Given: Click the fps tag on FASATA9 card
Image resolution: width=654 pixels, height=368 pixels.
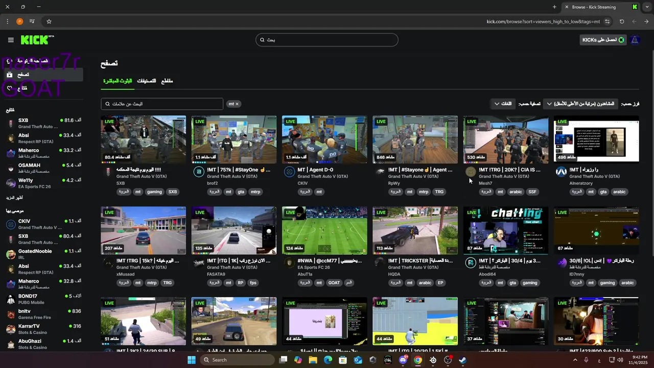Looking at the screenshot, I should coord(253,283).
